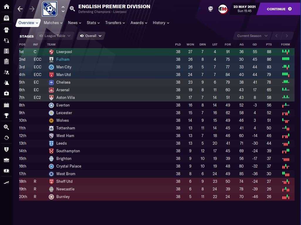The image size is (301, 225).
Task: Open the History dropdown menu
Action: (x=161, y=23)
